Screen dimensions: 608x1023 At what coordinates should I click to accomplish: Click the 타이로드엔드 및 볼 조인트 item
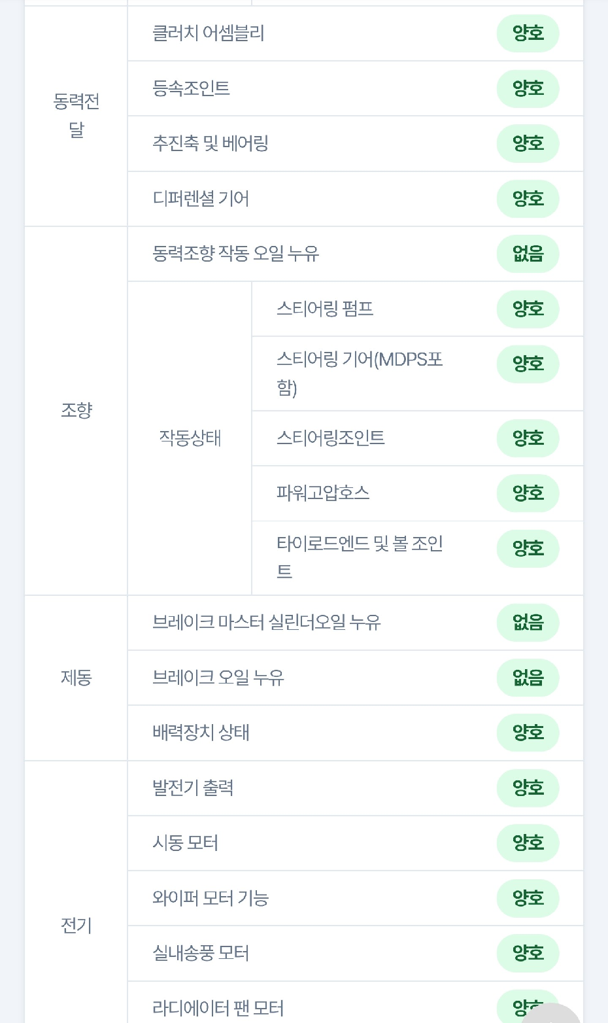(x=360, y=558)
